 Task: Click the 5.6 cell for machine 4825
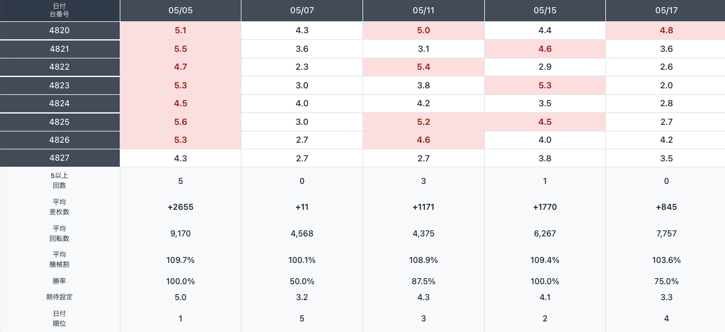pyautogui.click(x=180, y=122)
